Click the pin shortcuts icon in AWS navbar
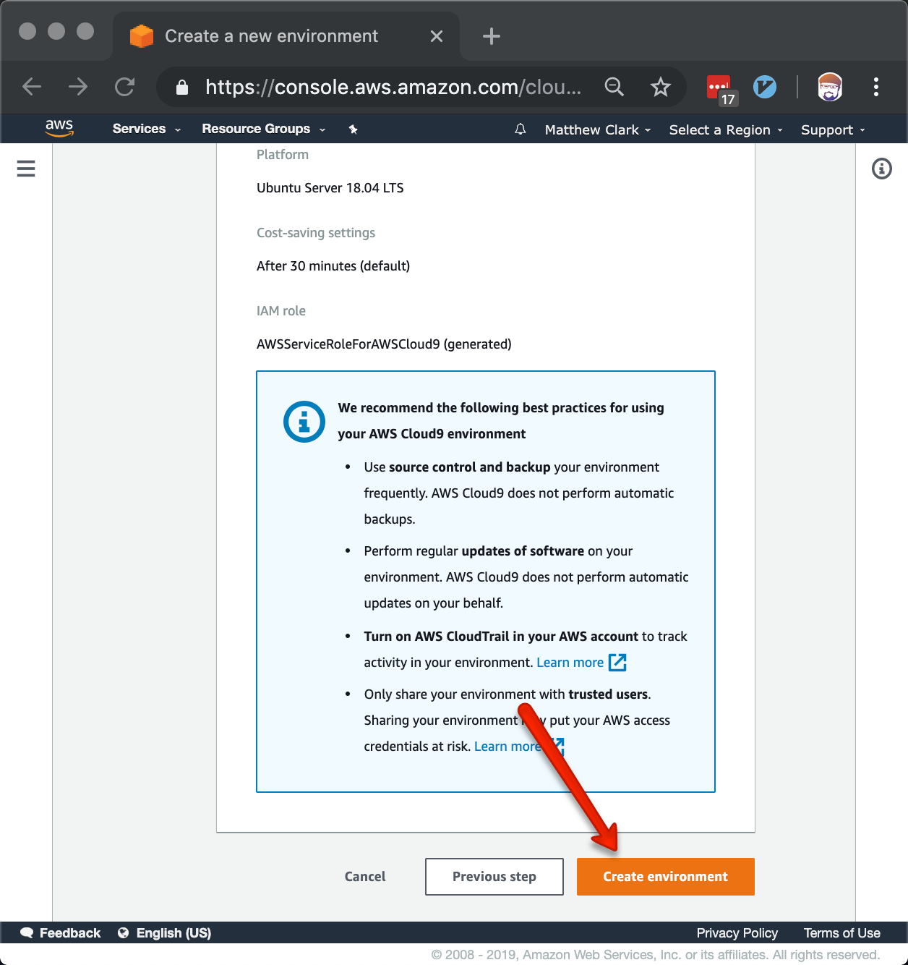Screen dimensions: 908x965 click(x=353, y=129)
